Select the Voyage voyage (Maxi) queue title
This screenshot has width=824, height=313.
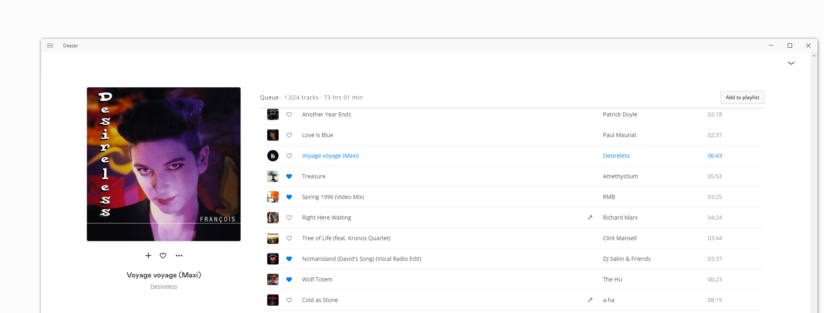click(x=330, y=156)
